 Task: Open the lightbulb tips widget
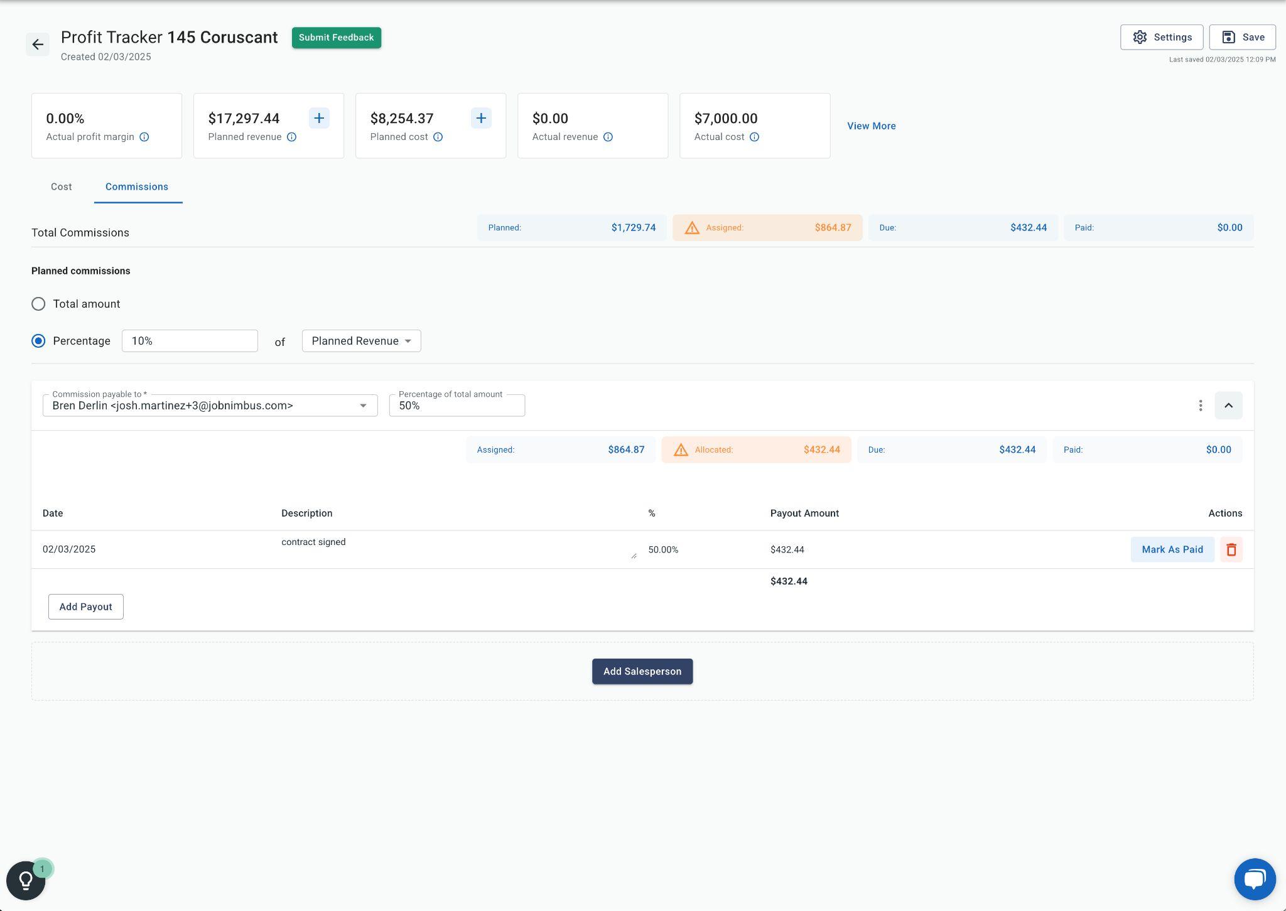pyautogui.click(x=26, y=880)
